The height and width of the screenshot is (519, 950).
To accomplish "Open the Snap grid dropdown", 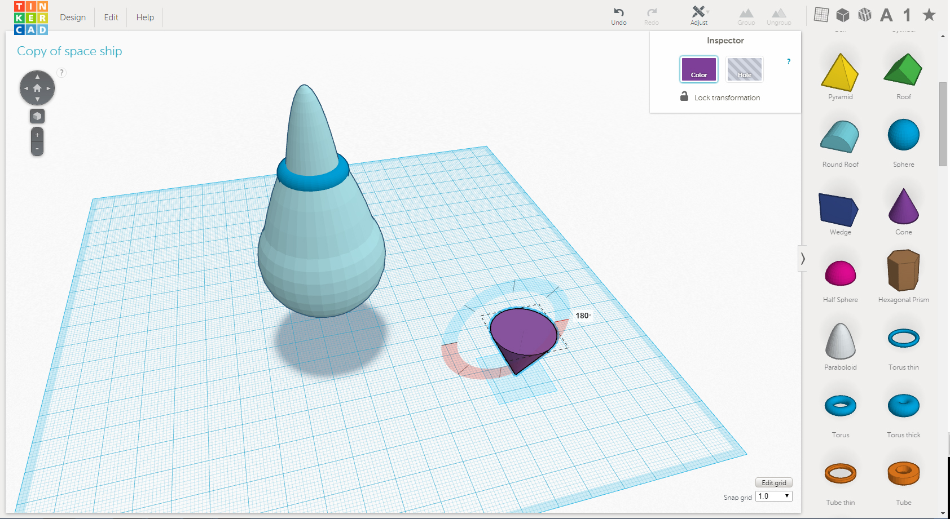I will point(774,496).
